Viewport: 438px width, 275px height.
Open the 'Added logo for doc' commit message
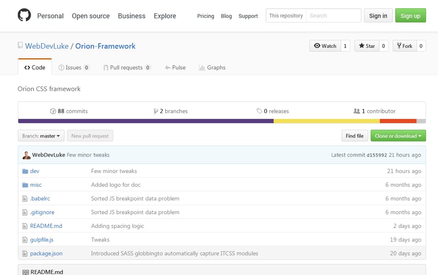[x=116, y=185]
